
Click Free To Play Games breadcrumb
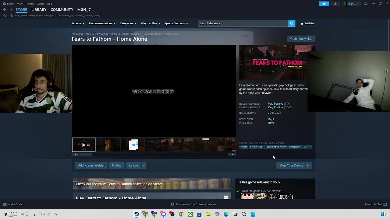(x=97, y=34)
